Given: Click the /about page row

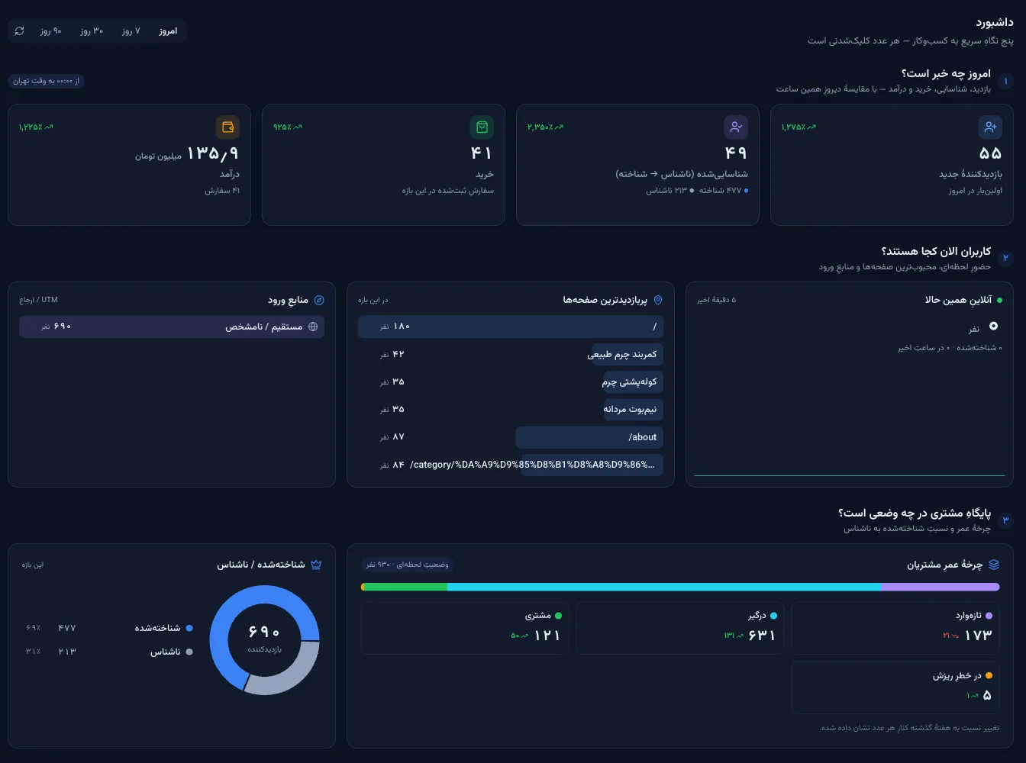Looking at the screenshot, I should (x=511, y=437).
